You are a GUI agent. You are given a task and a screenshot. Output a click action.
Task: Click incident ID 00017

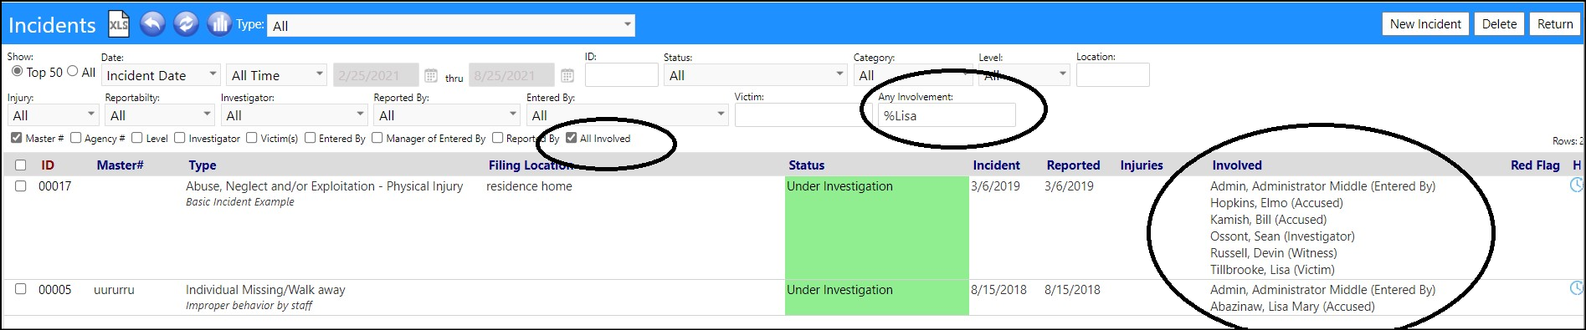tap(54, 186)
